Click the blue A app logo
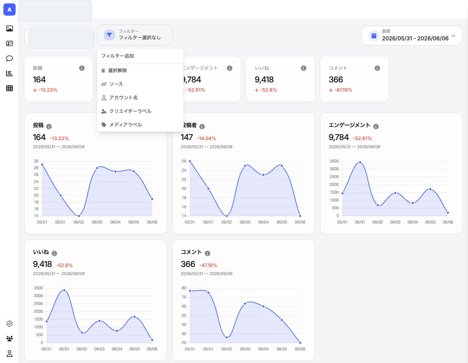 tap(10, 9)
